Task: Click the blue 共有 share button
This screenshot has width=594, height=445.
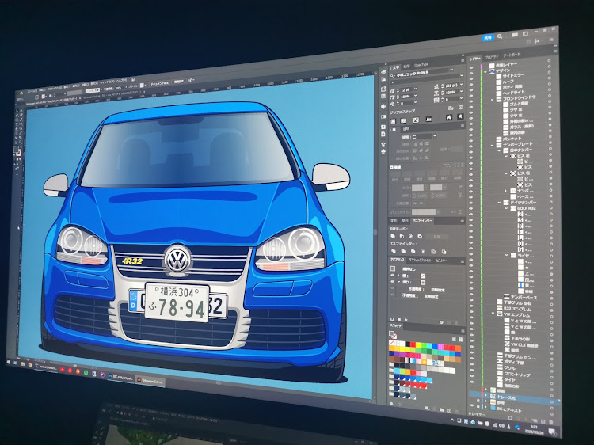Action: pyautogui.click(x=488, y=38)
